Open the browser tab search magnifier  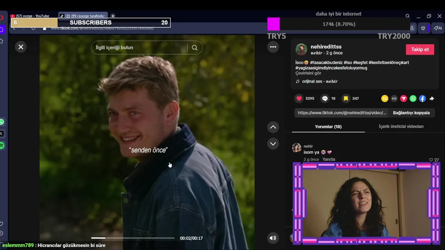coord(407,16)
